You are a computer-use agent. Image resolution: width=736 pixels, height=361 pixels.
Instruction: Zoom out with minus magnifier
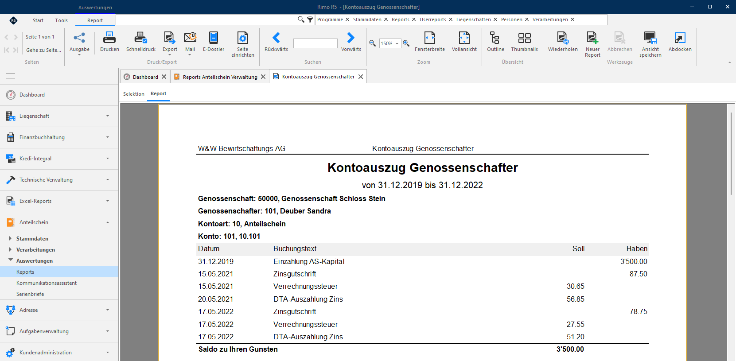pyautogui.click(x=373, y=43)
